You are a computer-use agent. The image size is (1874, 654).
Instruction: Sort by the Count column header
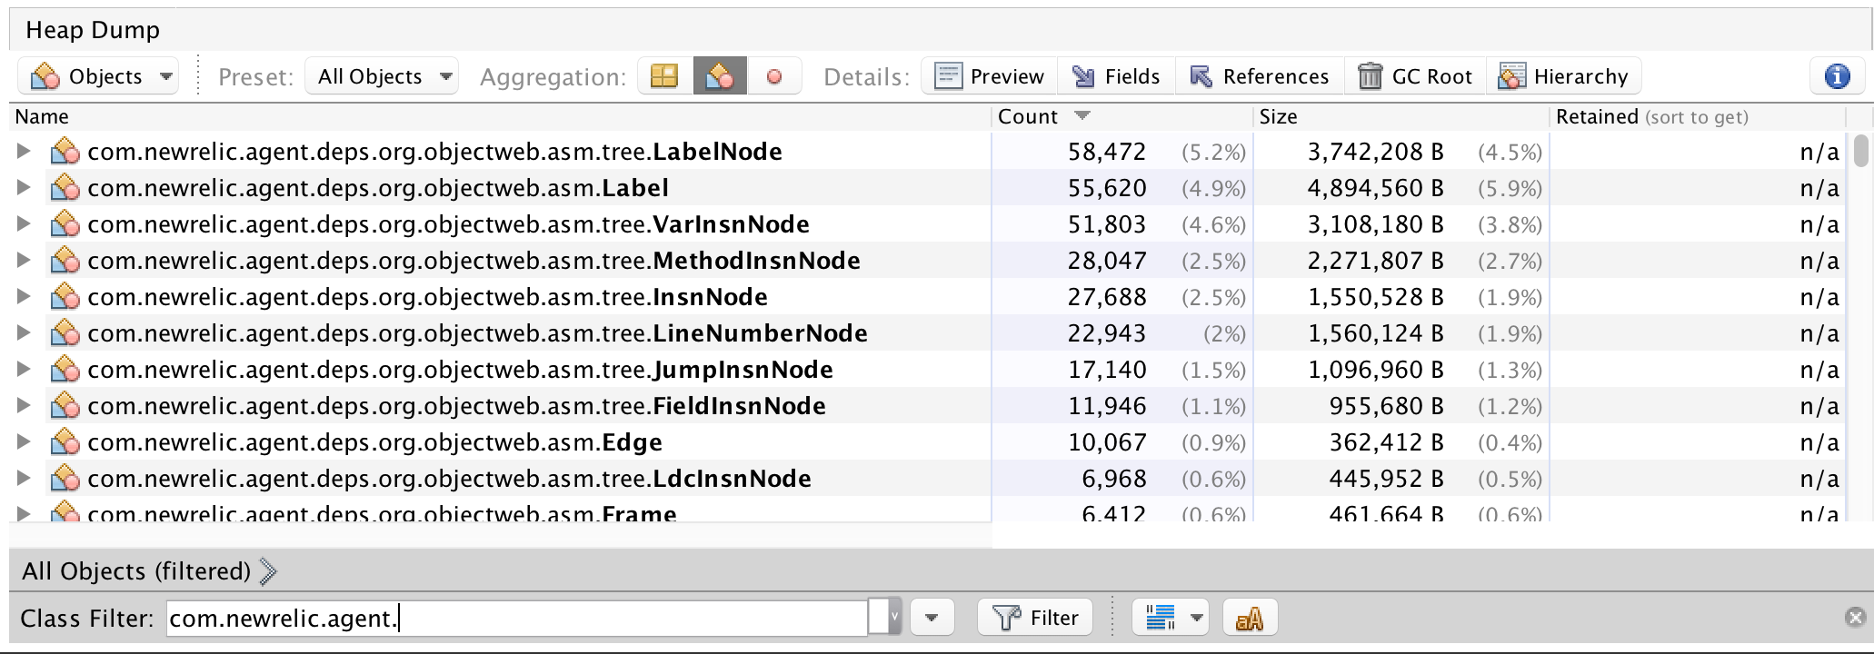[1122, 117]
